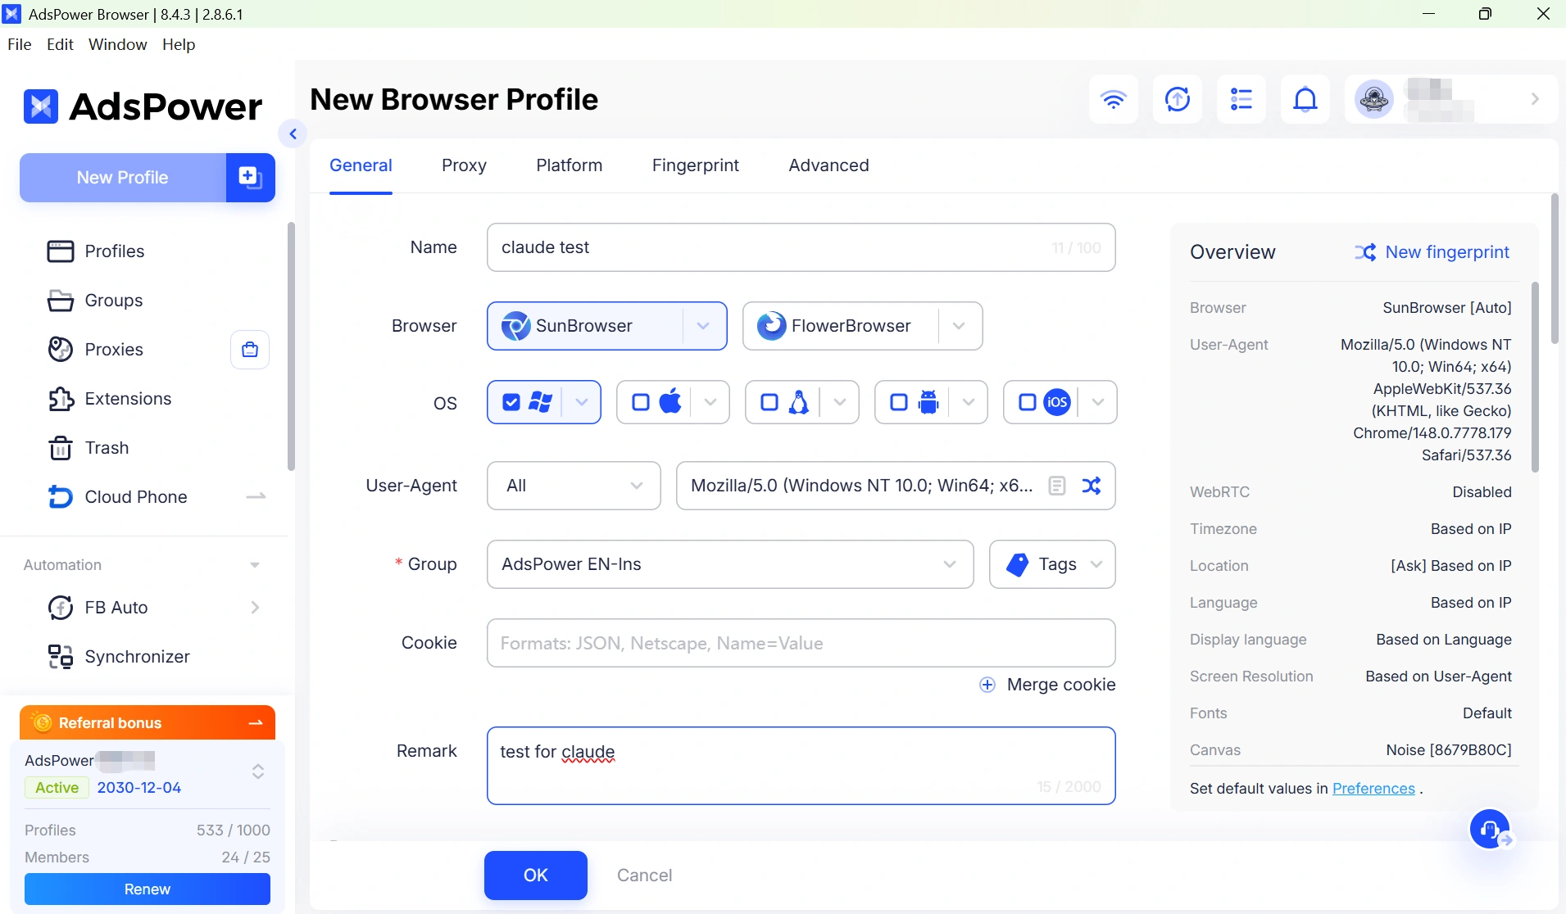Shuffle the User-Agent string
The width and height of the screenshot is (1566, 914).
point(1092,486)
